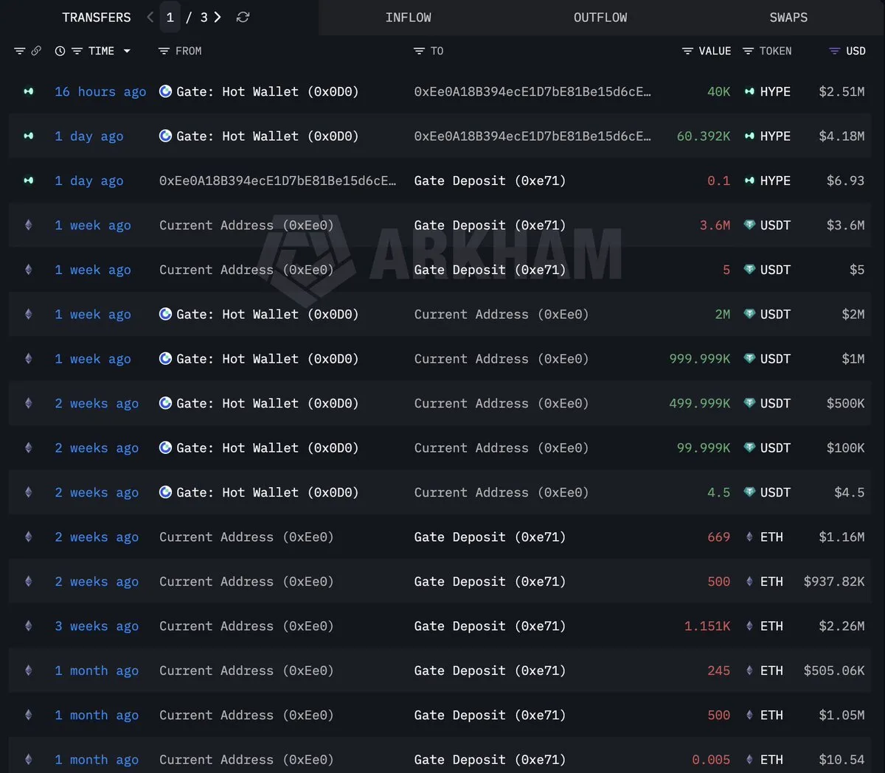Open Gate Deposit in 669 ETH row

(490, 537)
